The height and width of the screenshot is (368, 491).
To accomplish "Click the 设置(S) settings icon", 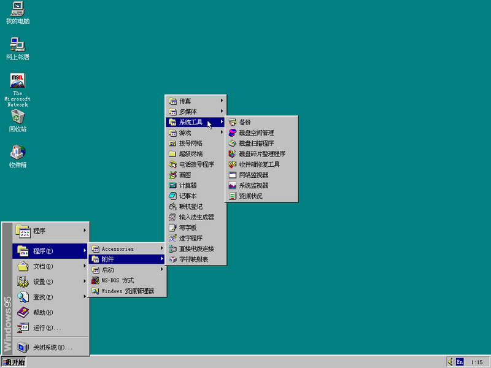I will pos(23,282).
